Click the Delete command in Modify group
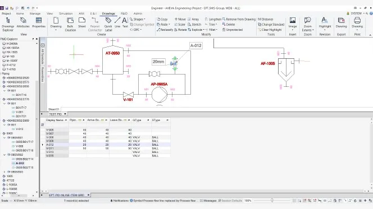 (x=229, y=25)
